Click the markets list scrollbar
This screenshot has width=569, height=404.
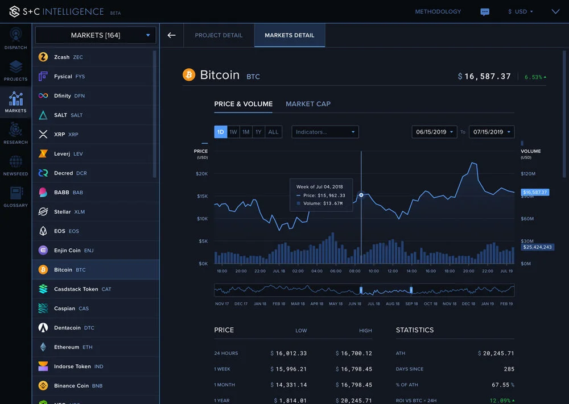pos(155,114)
